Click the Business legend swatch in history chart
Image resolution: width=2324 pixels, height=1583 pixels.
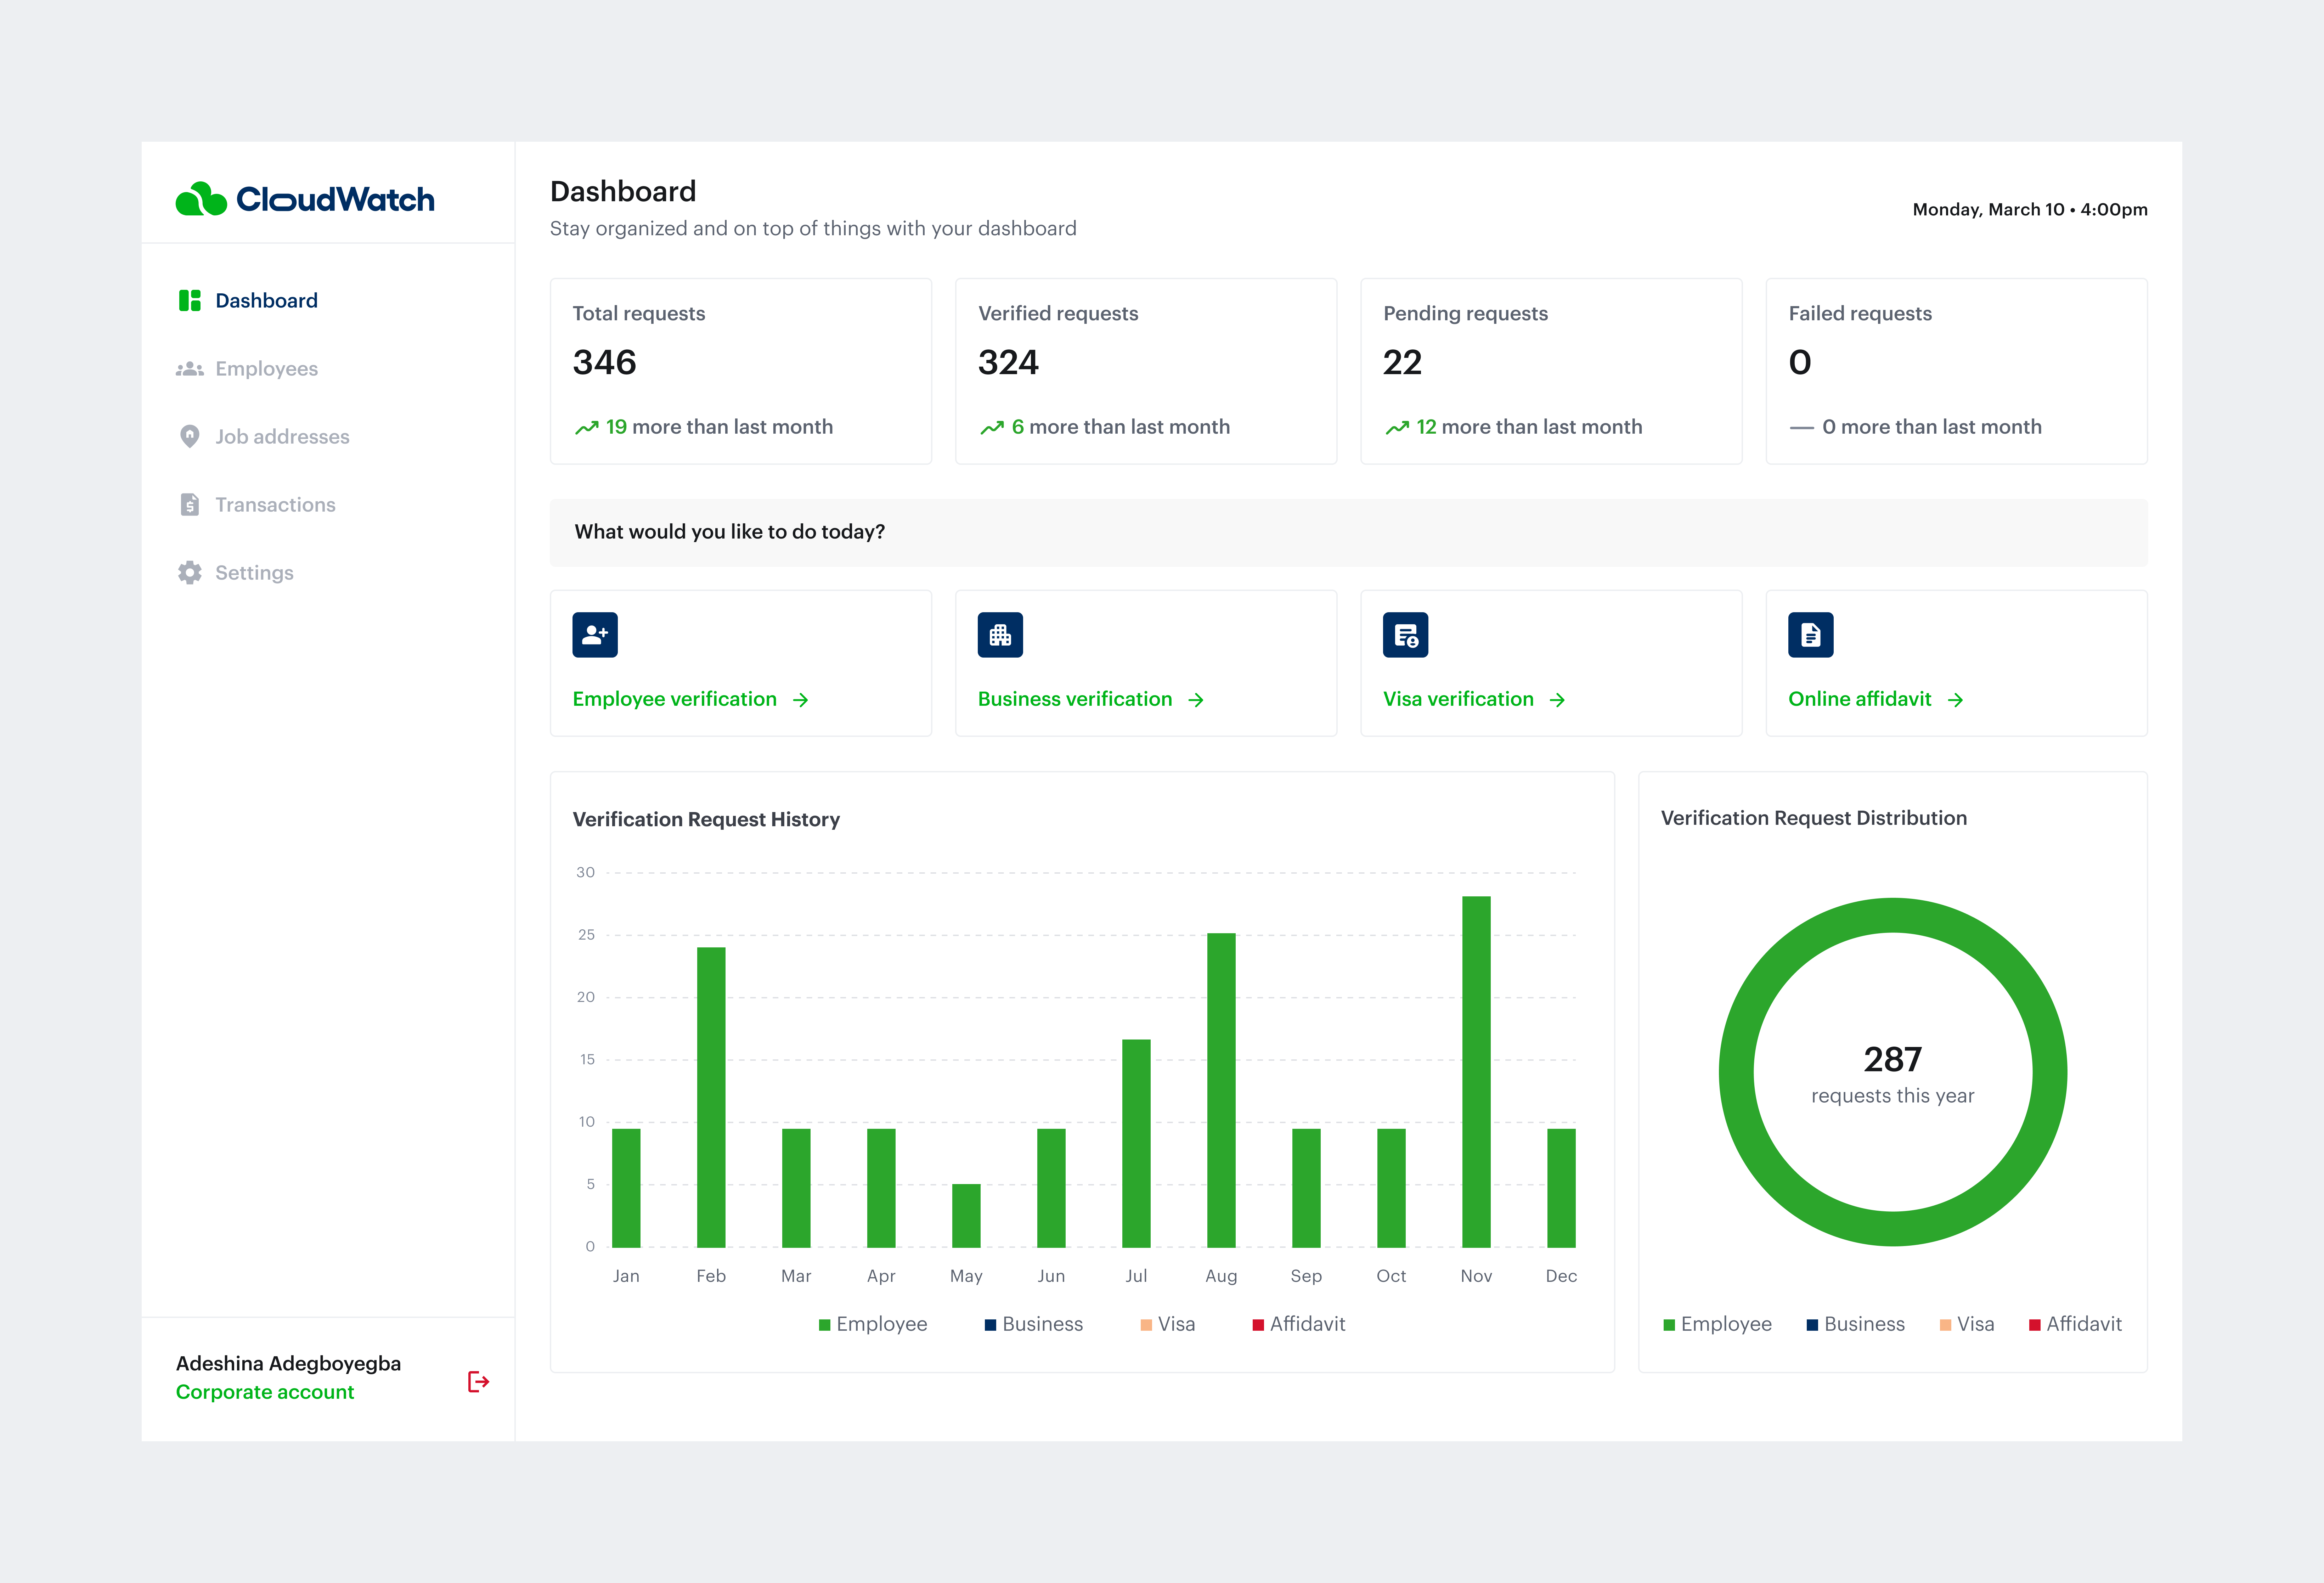tap(990, 1325)
